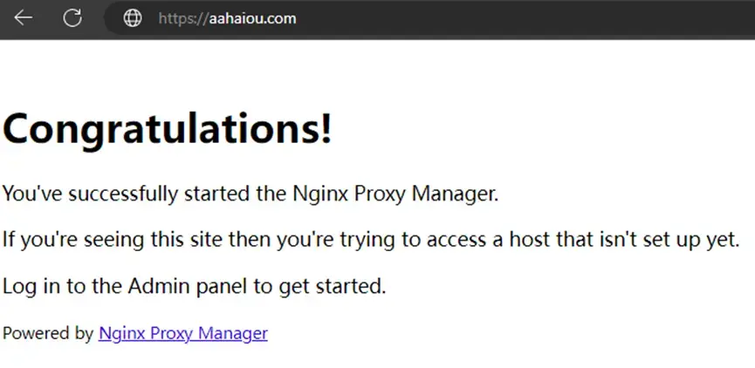Click the "Congratulations!" heading
The image size is (755, 368).
(168, 130)
